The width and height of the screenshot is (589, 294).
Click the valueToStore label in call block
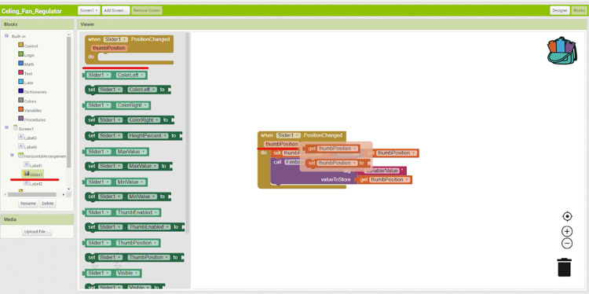[335, 180]
